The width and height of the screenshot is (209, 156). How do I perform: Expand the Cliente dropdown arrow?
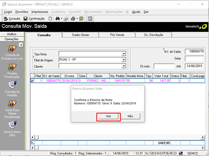click(124, 66)
